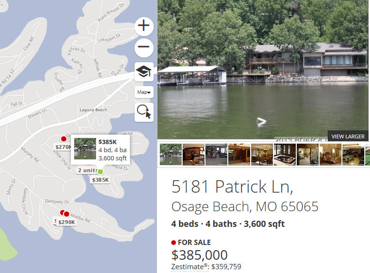
Task: Show schools using graduation cap icon
Action: [x=144, y=72]
